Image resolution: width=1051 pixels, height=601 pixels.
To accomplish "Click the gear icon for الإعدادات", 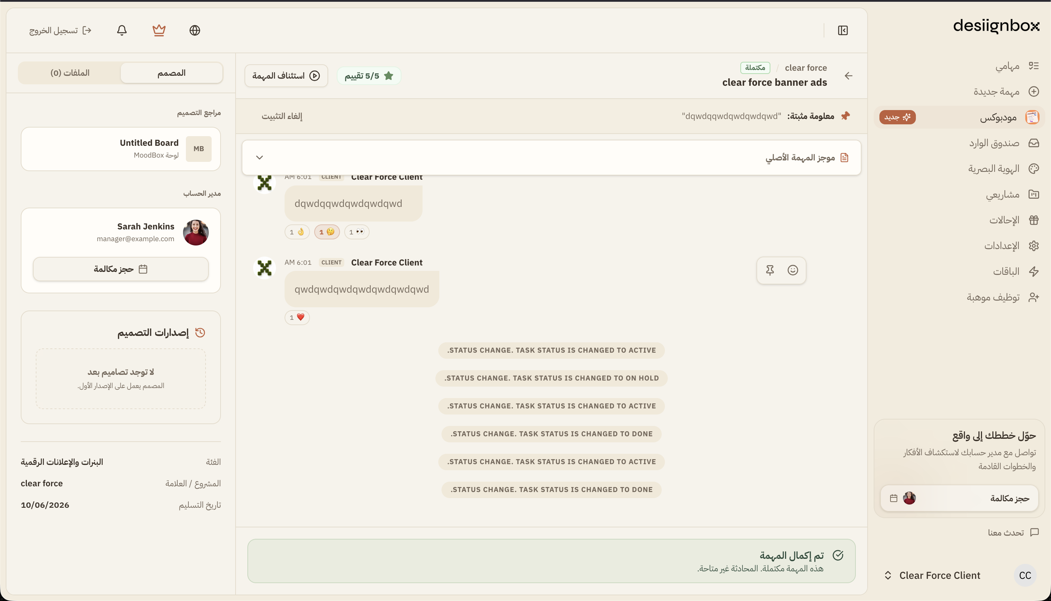I will pos(1033,245).
